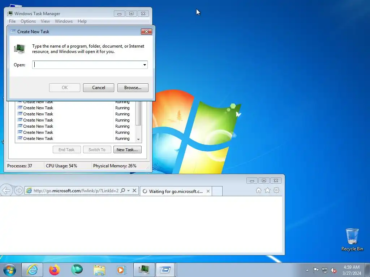370x277 pixels.
Task: Minimize the Internet Explorer window
Action: (252, 181)
